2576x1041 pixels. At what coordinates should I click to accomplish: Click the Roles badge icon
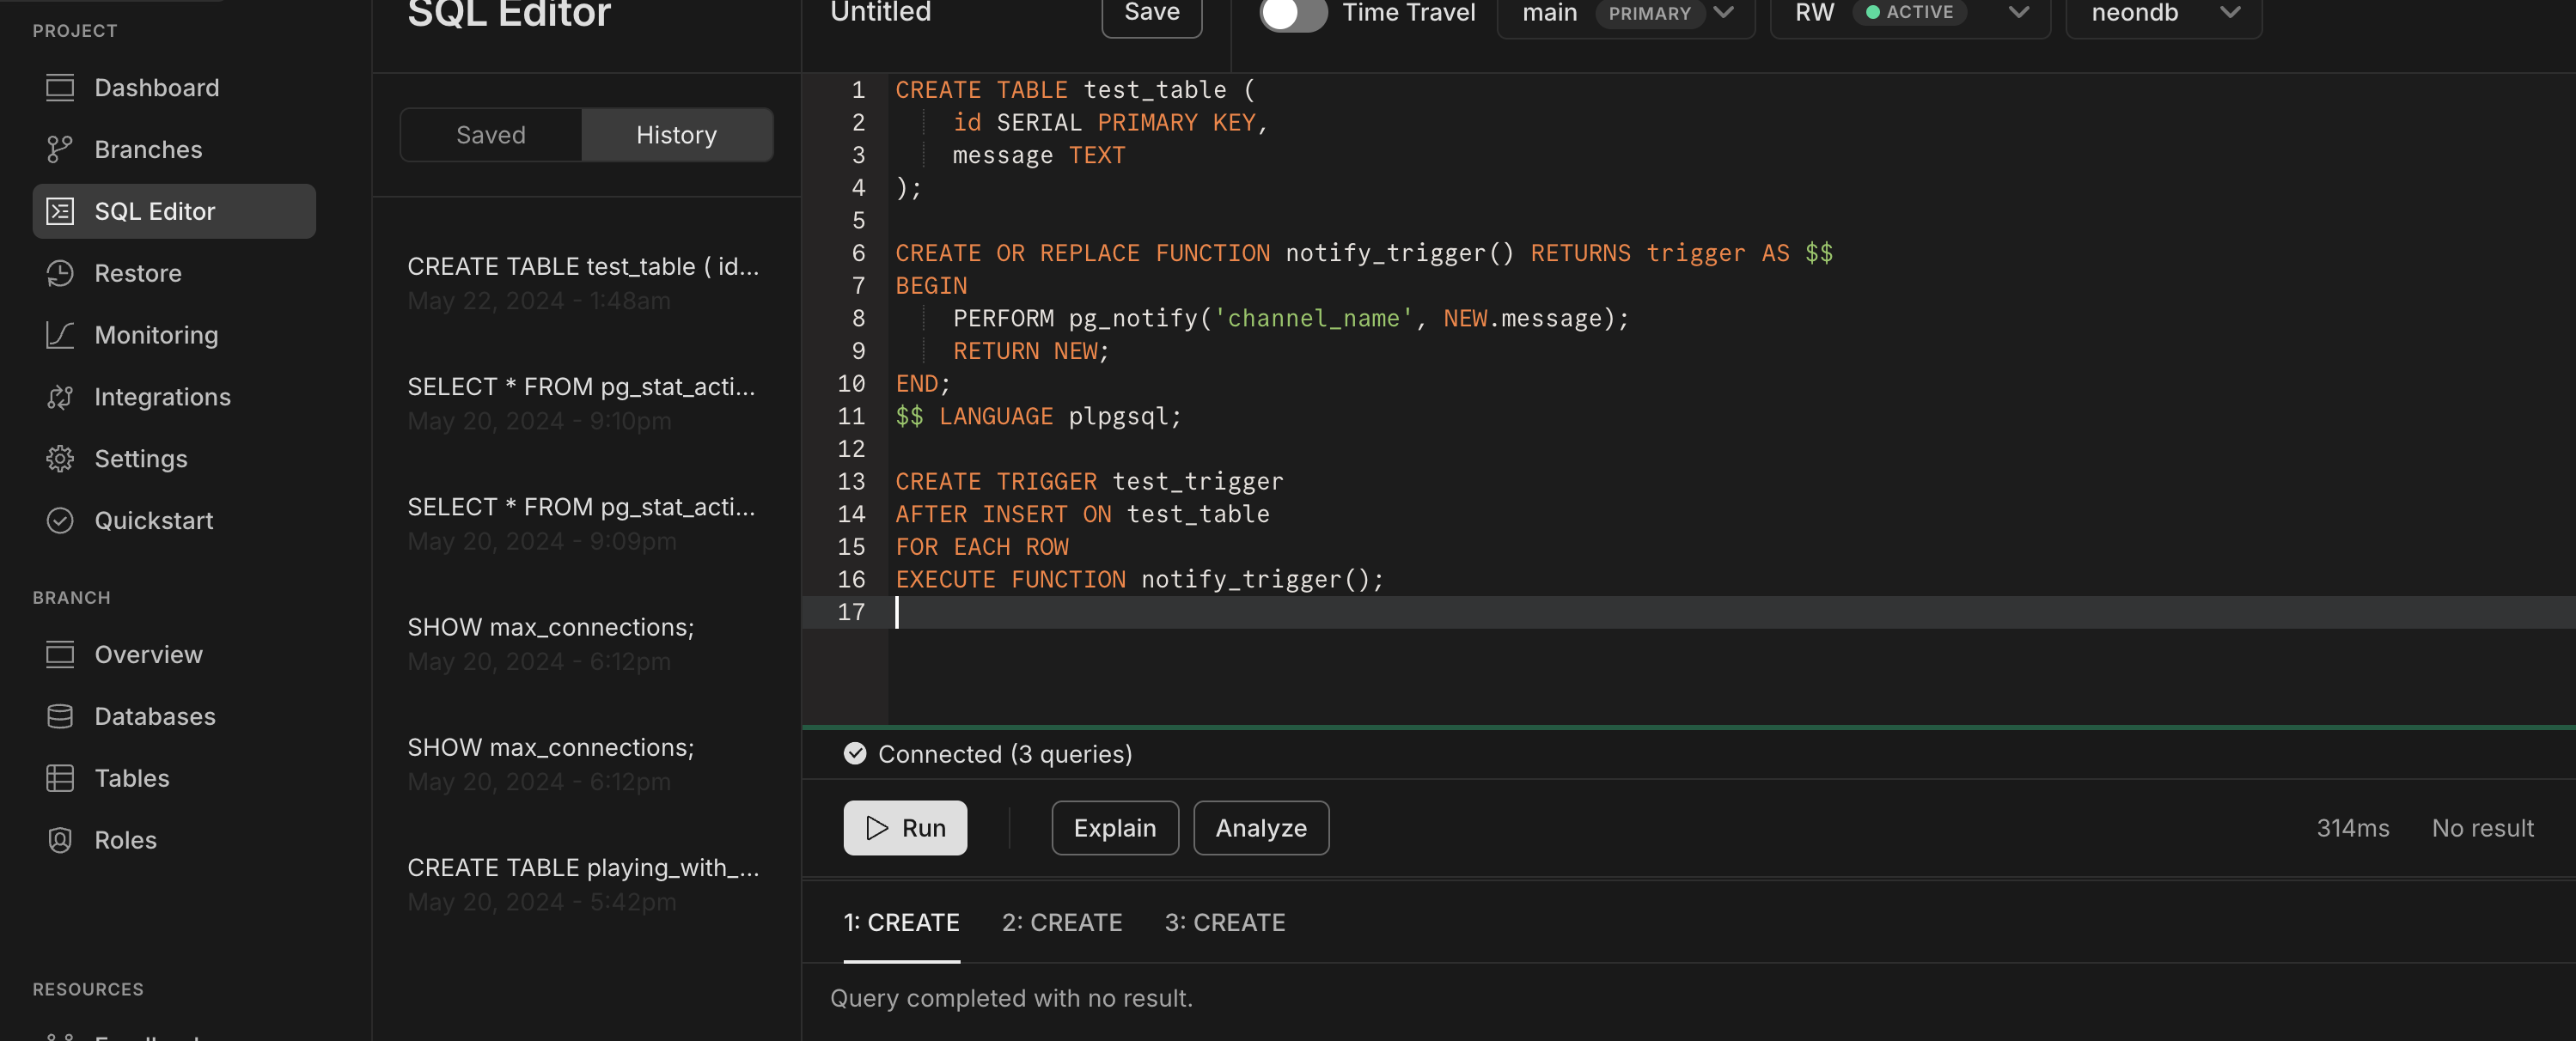(x=60, y=840)
